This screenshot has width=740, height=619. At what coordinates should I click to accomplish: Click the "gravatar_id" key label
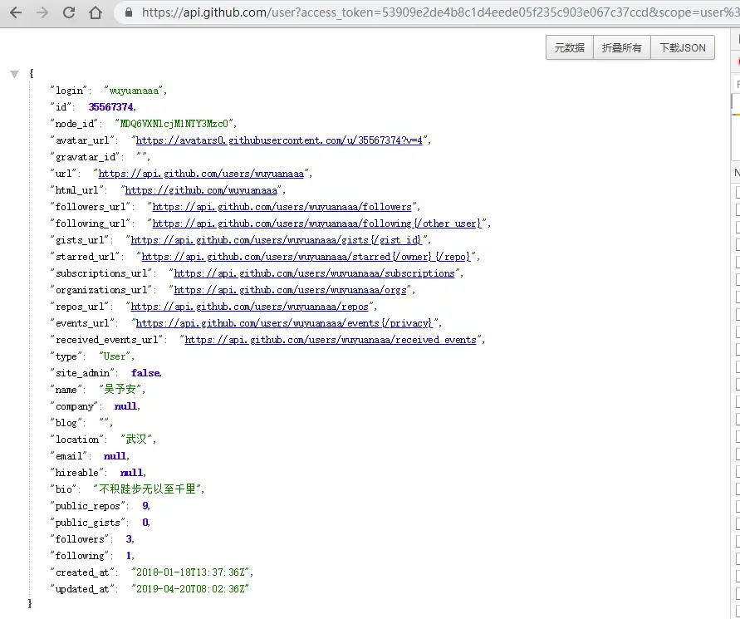(85, 157)
